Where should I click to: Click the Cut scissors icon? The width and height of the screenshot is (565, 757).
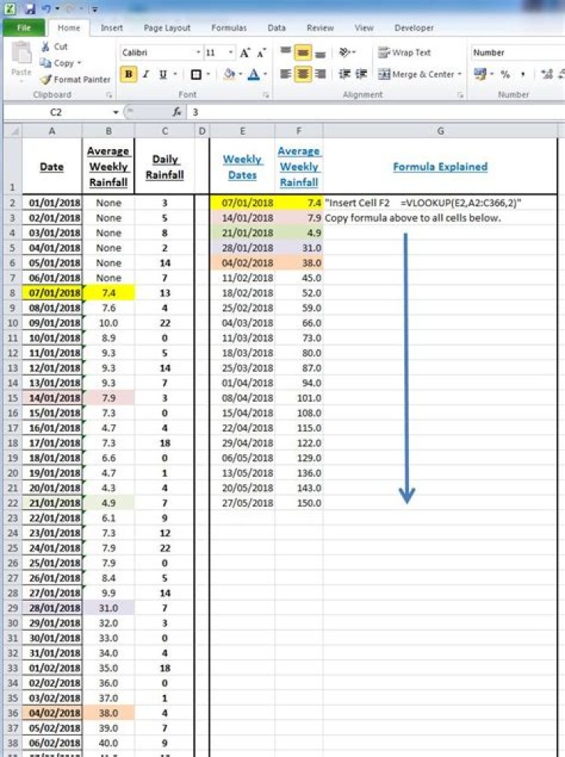pyautogui.click(x=46, y=46)
